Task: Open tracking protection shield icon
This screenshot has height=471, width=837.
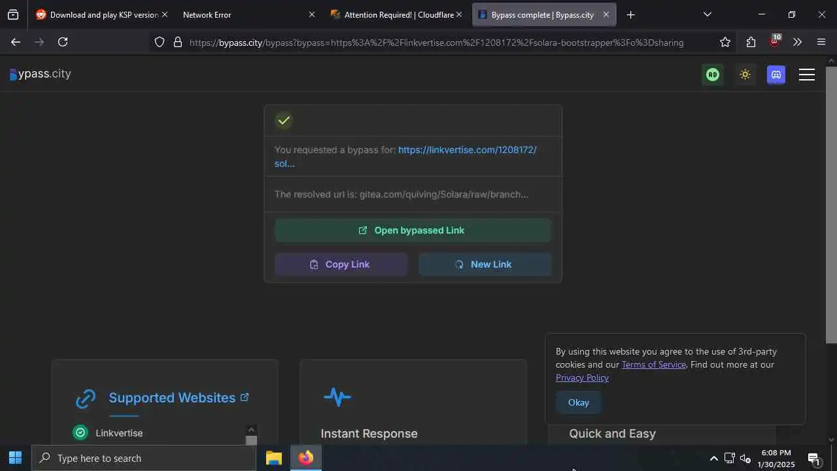Action: point(160,42)
